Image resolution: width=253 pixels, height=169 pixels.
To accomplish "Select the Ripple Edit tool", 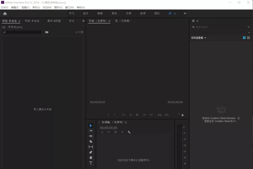I will pyautogui.click(x=91, y=136).
